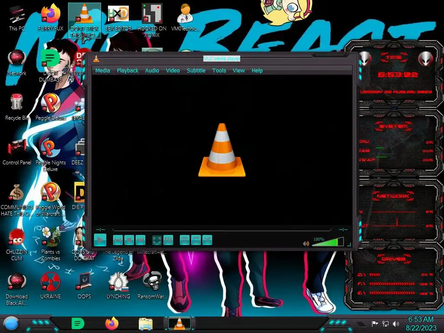Screen dimensions: 444x333
Task: Open the Subtitle menu
Action: (196, 71)
